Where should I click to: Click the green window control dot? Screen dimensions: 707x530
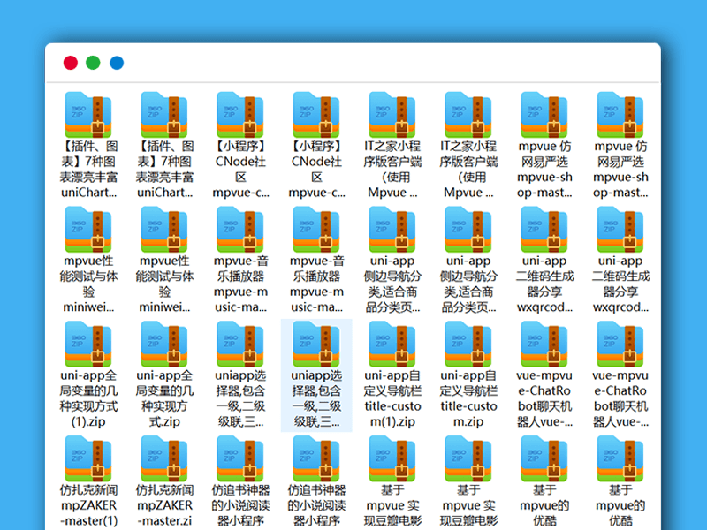pos(94,63)
